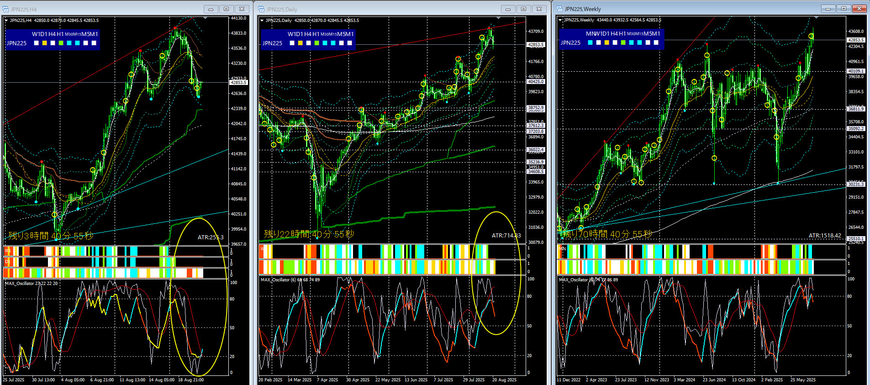Click the chart icon in the JPN225,Daily title bar
870x385 pixels.
pyautogui.click(x=261, y=9)
